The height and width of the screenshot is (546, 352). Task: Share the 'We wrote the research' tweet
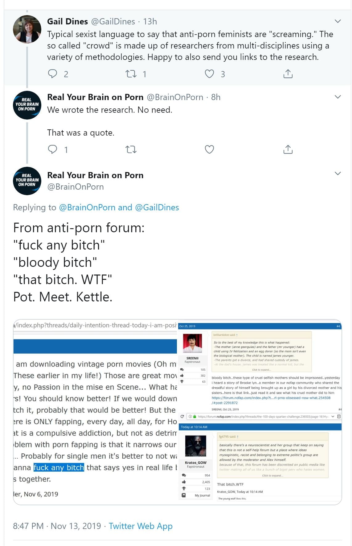pyautogui.click(x=288, y=149)
